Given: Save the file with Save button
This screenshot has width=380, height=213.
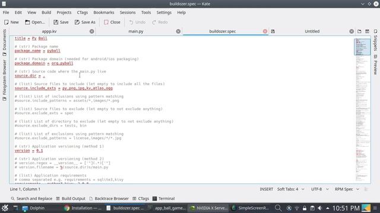Looking at the screenshot, I should pyautogui.click(x=61, y=22).
